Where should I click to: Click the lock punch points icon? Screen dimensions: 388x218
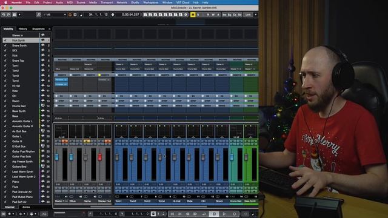[x=153, y=214]
